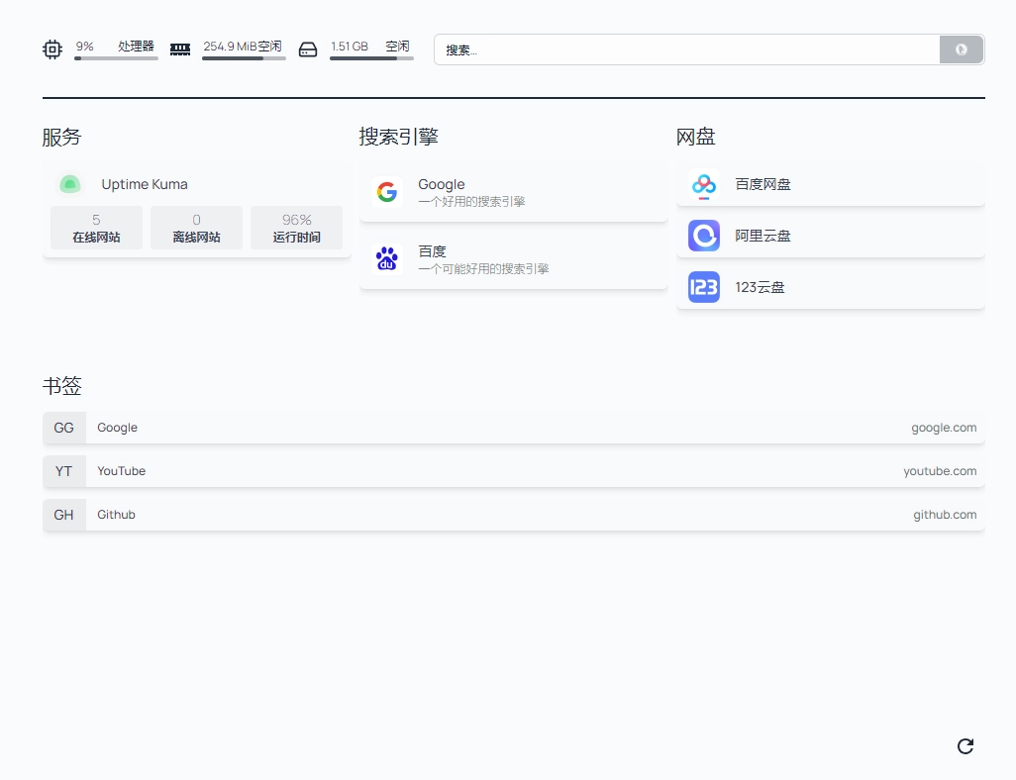This screenshot has width=1016, height=780.
Task: Collapse the 搜索引擎 section heading
Action: [x=398, y=138]
